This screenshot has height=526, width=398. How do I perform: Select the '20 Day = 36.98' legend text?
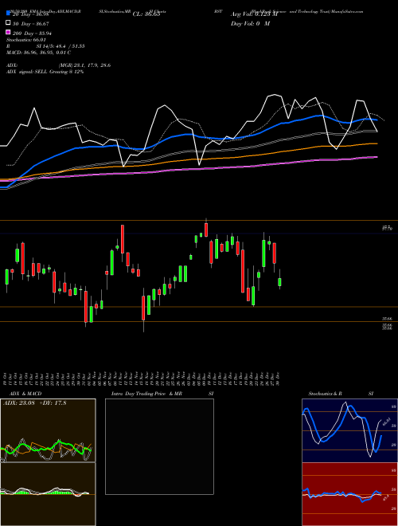pyautogui.click(x=30, y=14)
